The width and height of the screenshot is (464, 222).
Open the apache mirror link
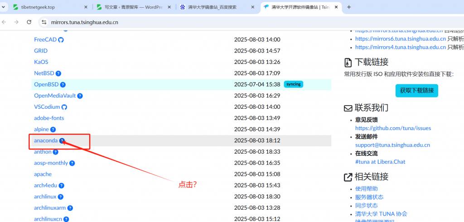43,174
